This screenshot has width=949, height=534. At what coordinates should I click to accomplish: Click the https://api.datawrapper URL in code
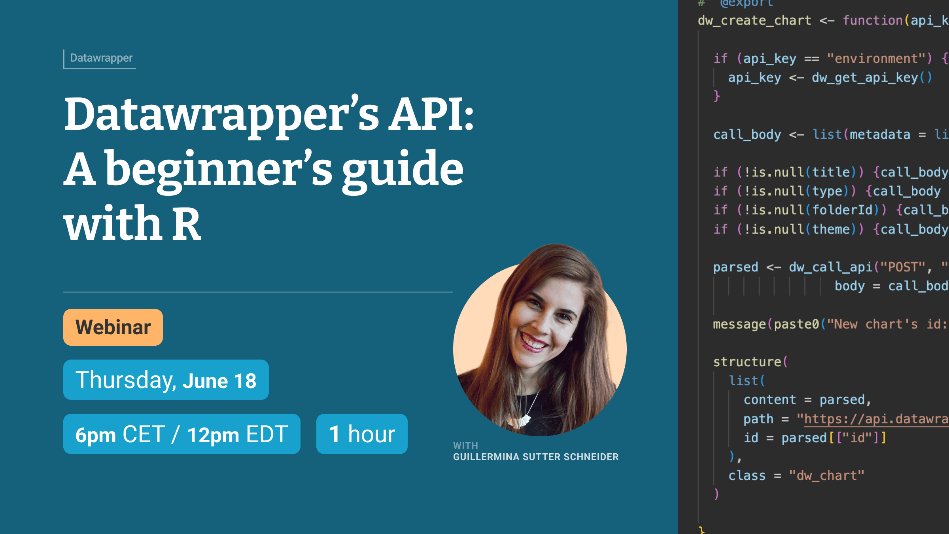(x=877, y=419)
